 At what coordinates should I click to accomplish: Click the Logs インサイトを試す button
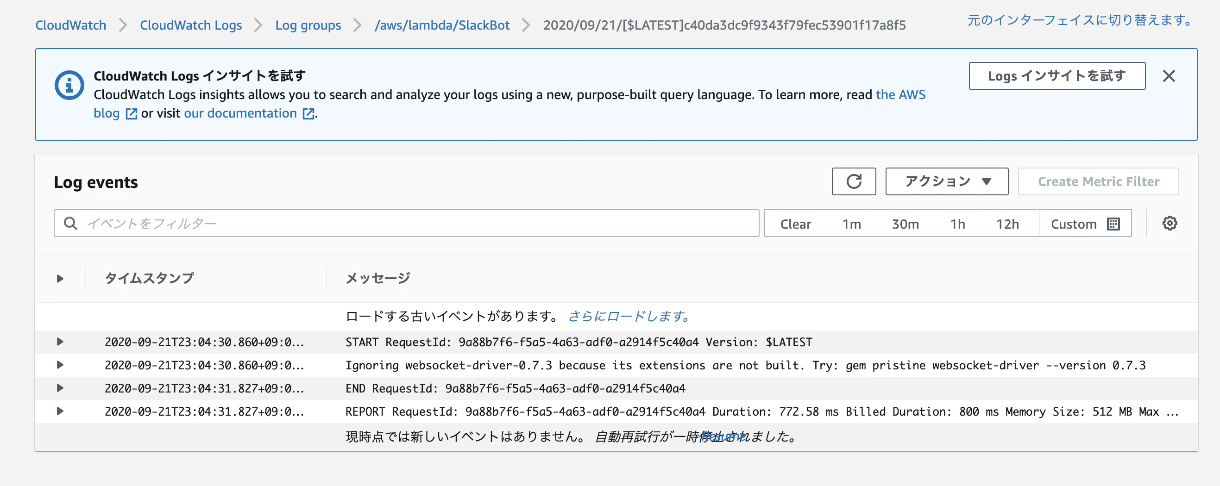click(1056, 76)
